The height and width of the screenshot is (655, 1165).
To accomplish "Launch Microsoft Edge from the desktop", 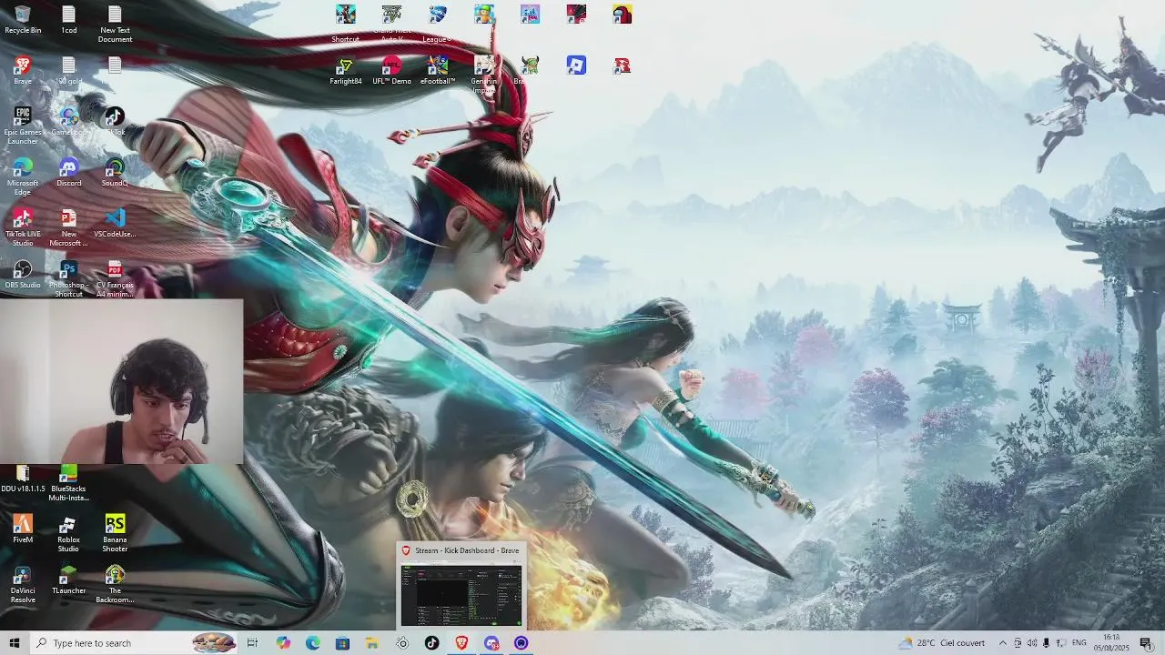I will (x=23, y=176).
